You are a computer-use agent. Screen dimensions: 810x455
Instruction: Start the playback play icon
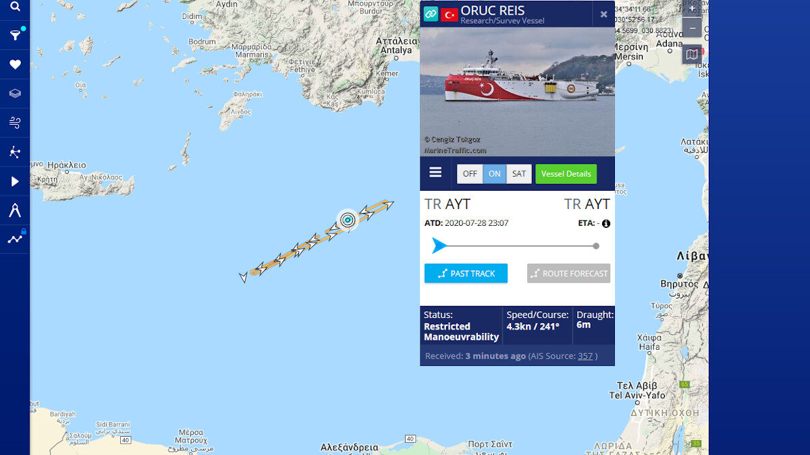pyautogui.click(x=15, y=181)
